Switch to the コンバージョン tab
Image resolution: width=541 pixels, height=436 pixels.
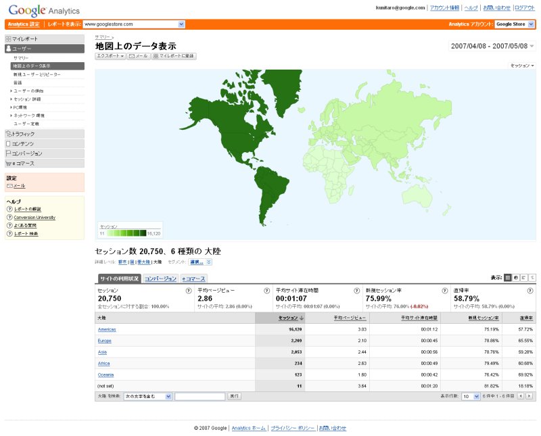point(160,278)
